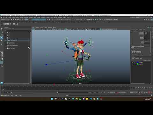The width and height of the screenshot is (153, 115).
Task: Go to start of playback range
Action: [136, 88]
